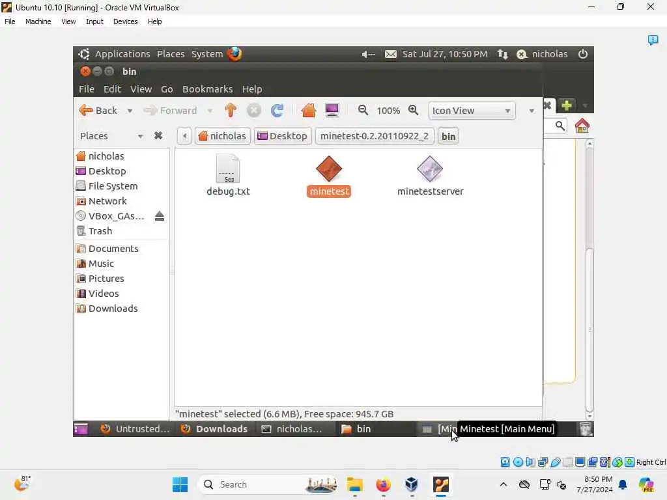Launch Firefox from the top panel
This screenshot has height=500, width=667.
click(x=234, y=54)
